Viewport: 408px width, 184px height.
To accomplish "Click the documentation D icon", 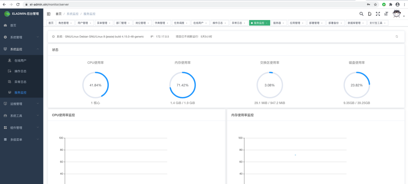I will 369,14.
